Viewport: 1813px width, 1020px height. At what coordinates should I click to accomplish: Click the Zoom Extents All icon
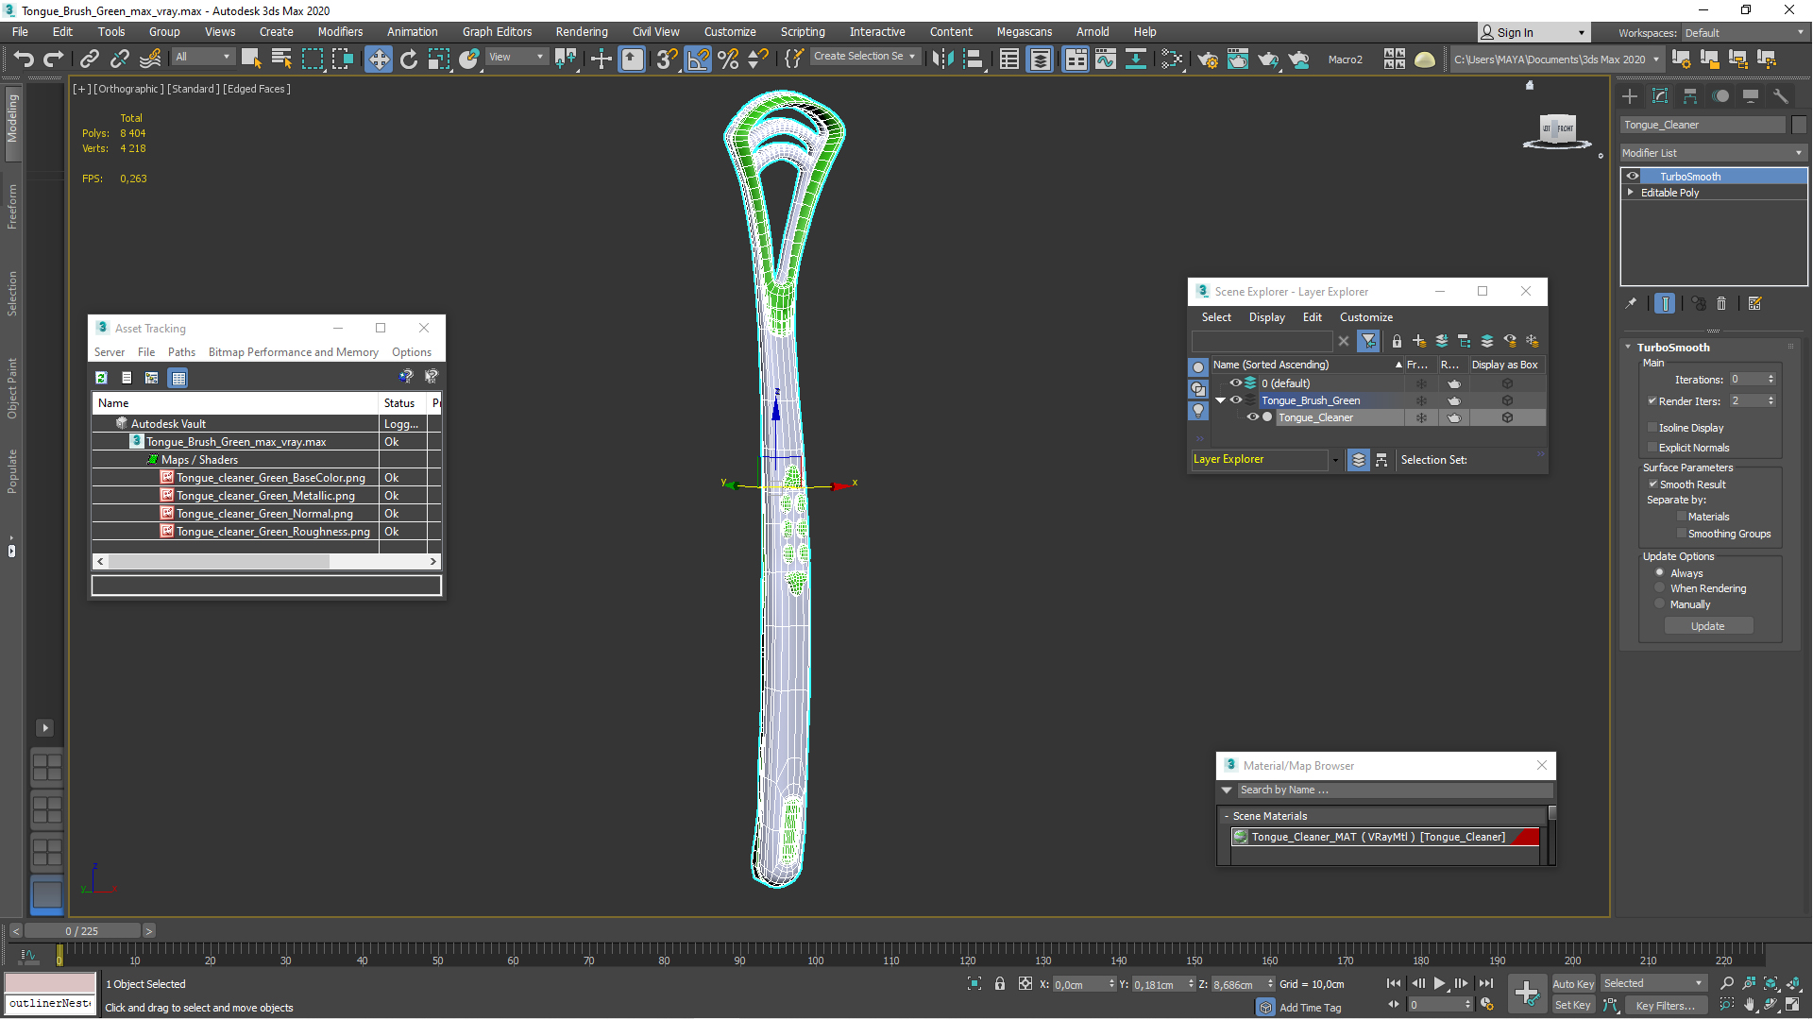tap(1793, 983)
